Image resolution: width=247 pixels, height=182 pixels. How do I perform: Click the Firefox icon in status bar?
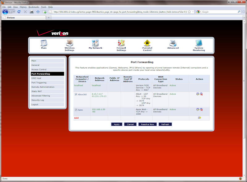point(241,179)
